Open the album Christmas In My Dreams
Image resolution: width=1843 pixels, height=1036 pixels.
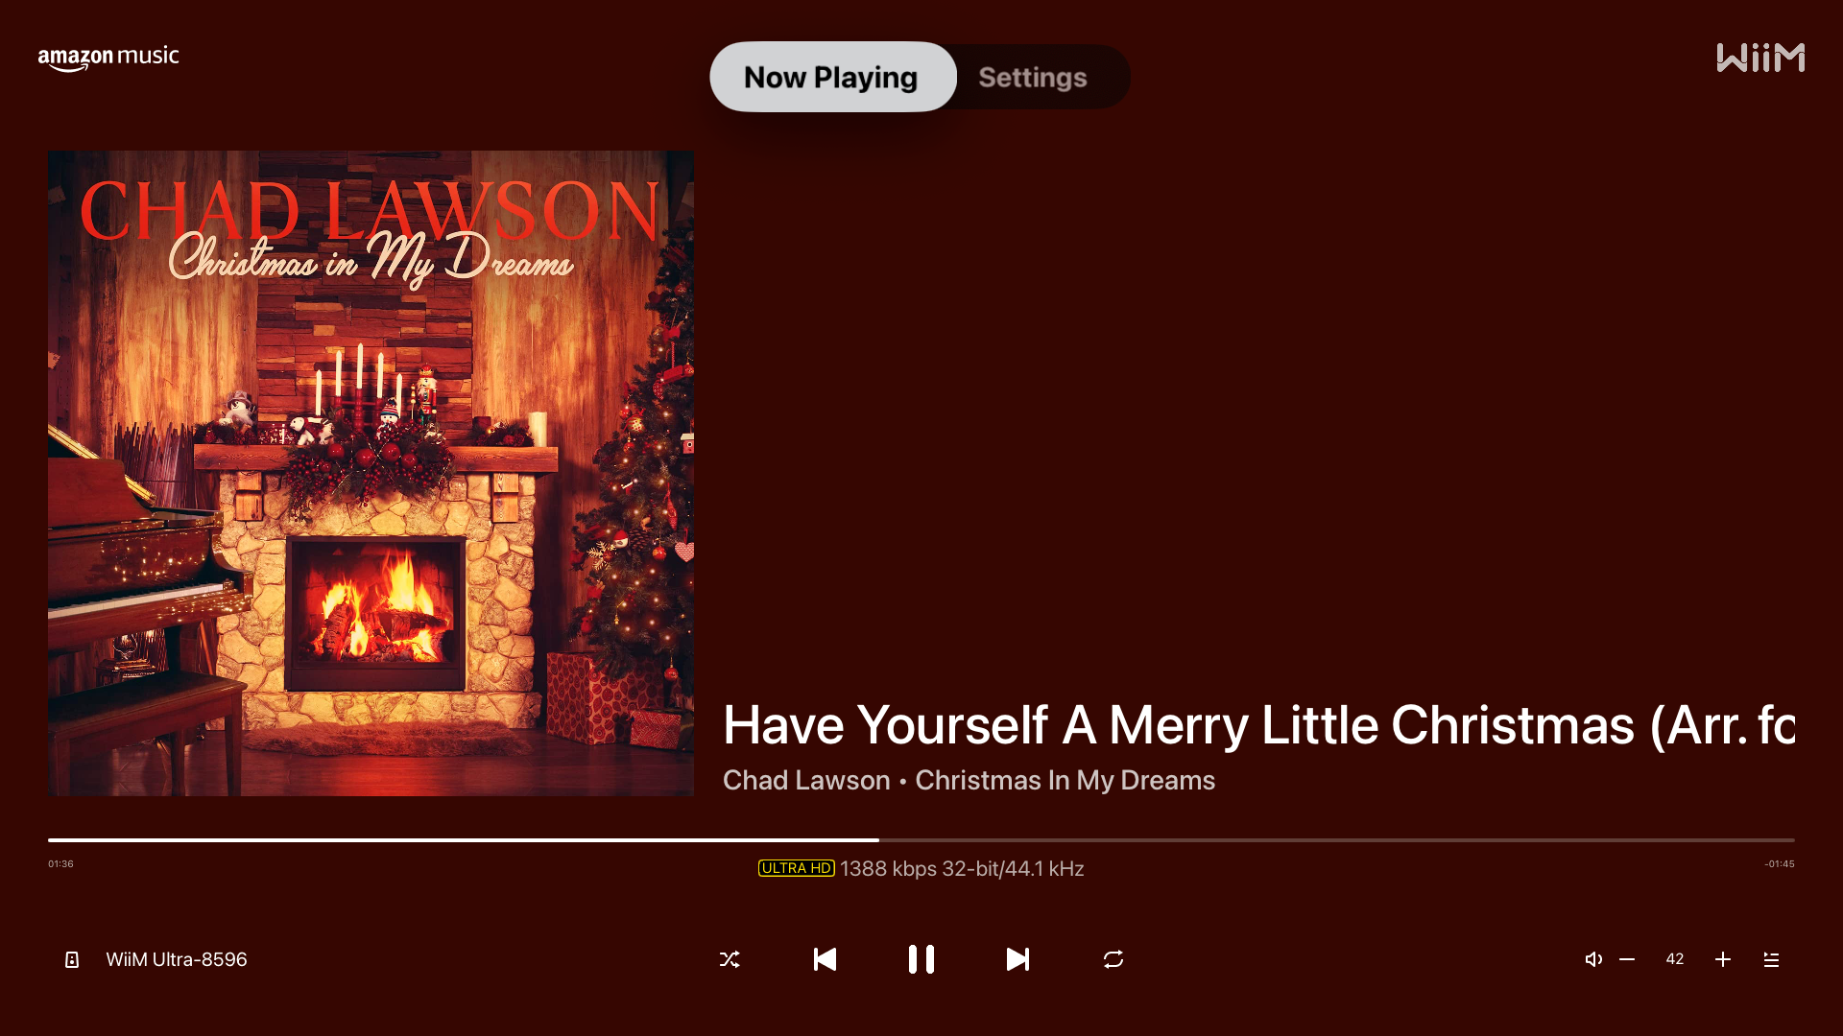[1065, 780]
